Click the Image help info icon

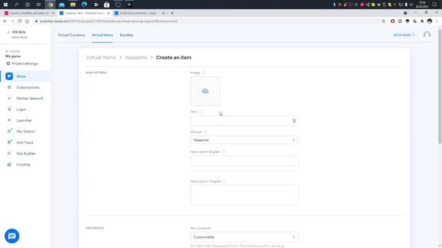[x=203, y=72]
